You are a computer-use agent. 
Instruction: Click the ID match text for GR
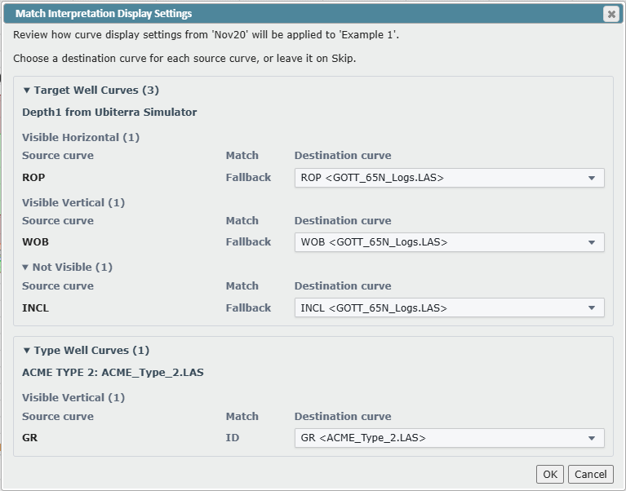[233, 438]
